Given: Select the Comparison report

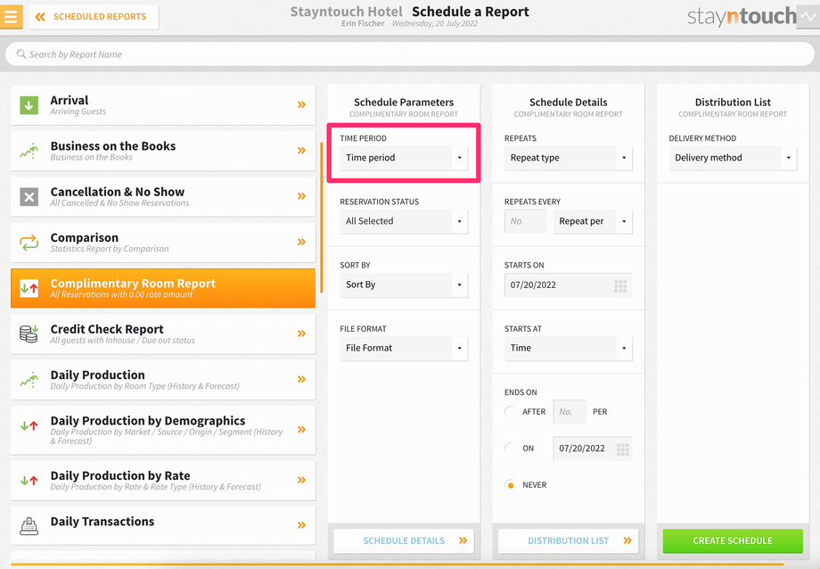Looking at the screenshot, I should tap(163, 243).
